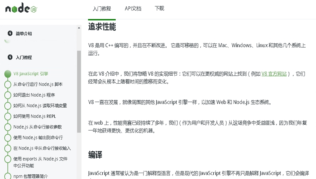This screenshot has height=179, width=316.
Task: Open 如何使用 Node.js REPL lesson
Action: point(35,116)
